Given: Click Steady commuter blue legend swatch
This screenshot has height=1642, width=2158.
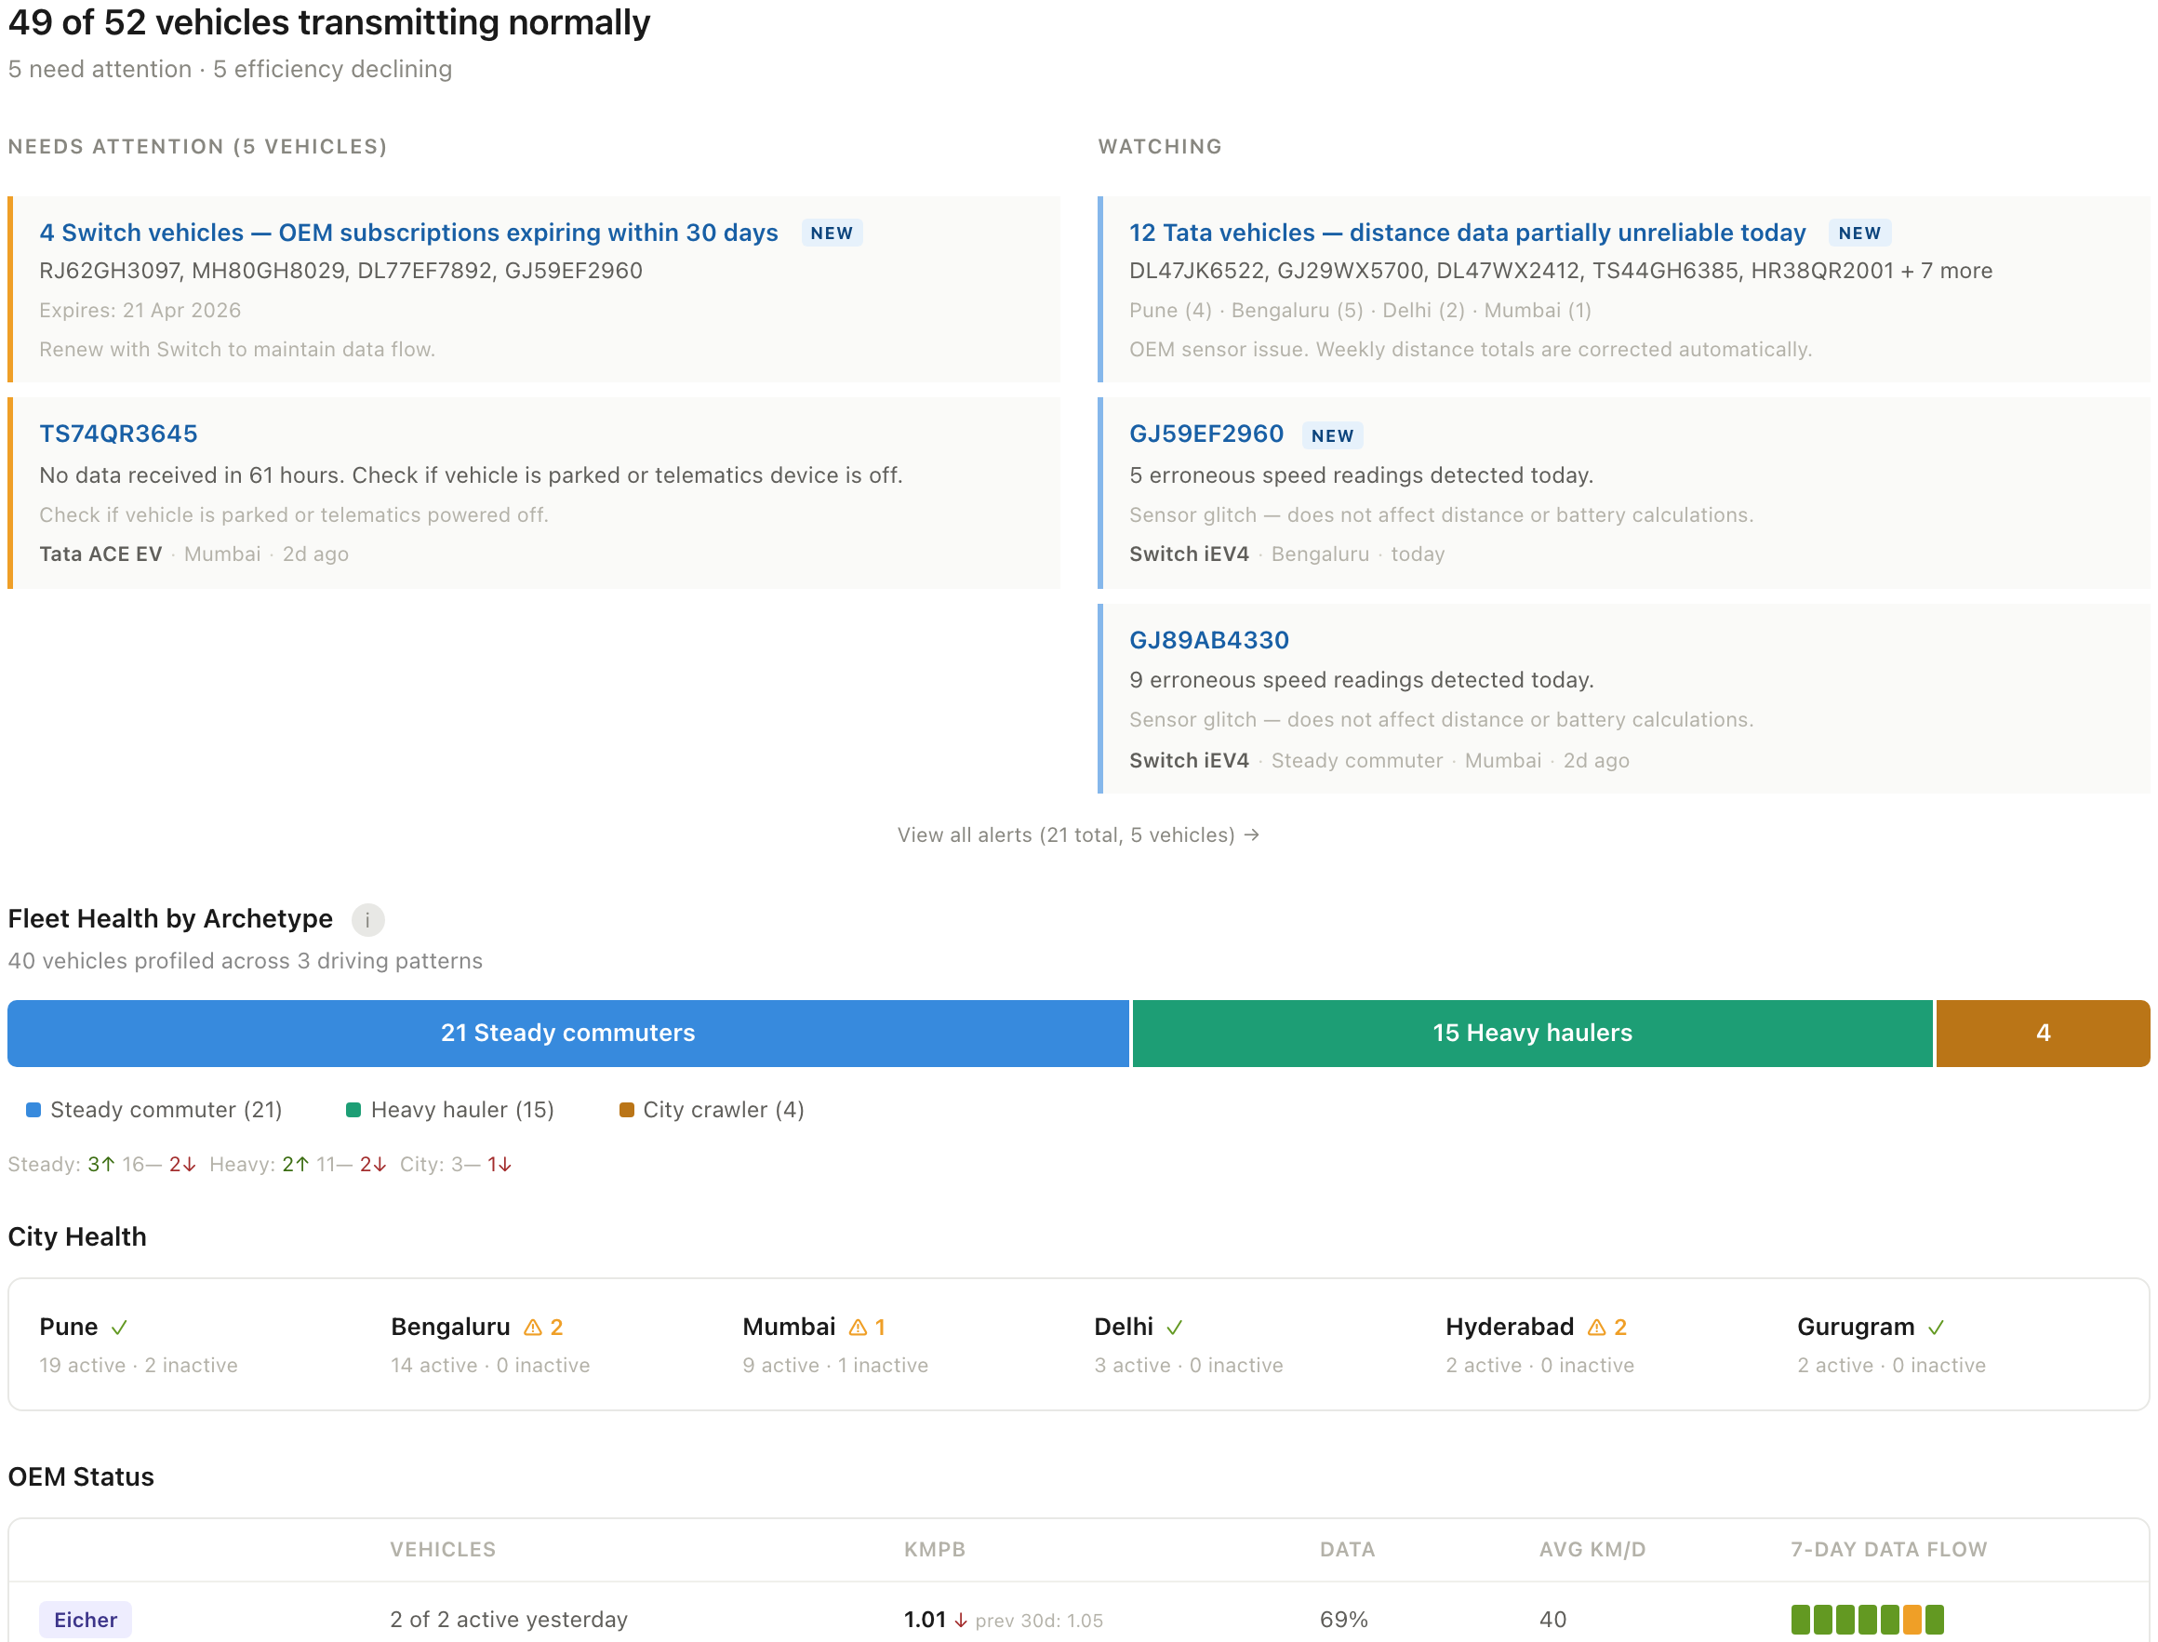Looking at the screenshot, I should point(33,1109).
